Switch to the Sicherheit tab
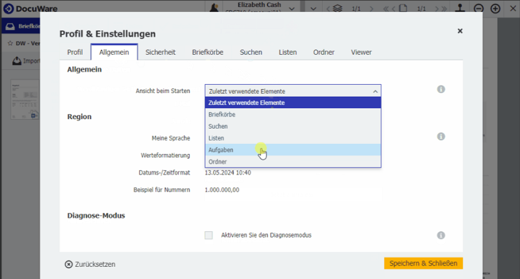520x279 pixels. pos(160,52)
